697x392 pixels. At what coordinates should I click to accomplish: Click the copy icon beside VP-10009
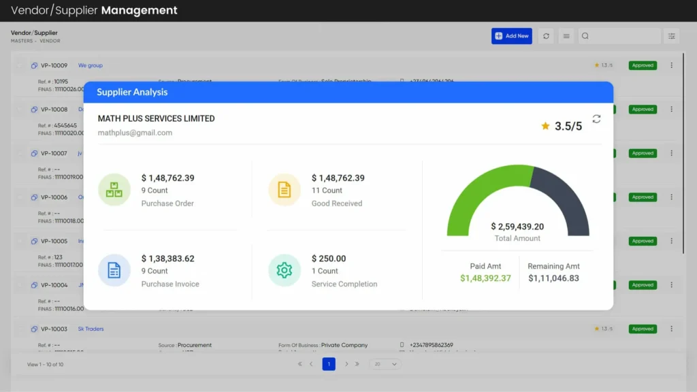(34, 66)
